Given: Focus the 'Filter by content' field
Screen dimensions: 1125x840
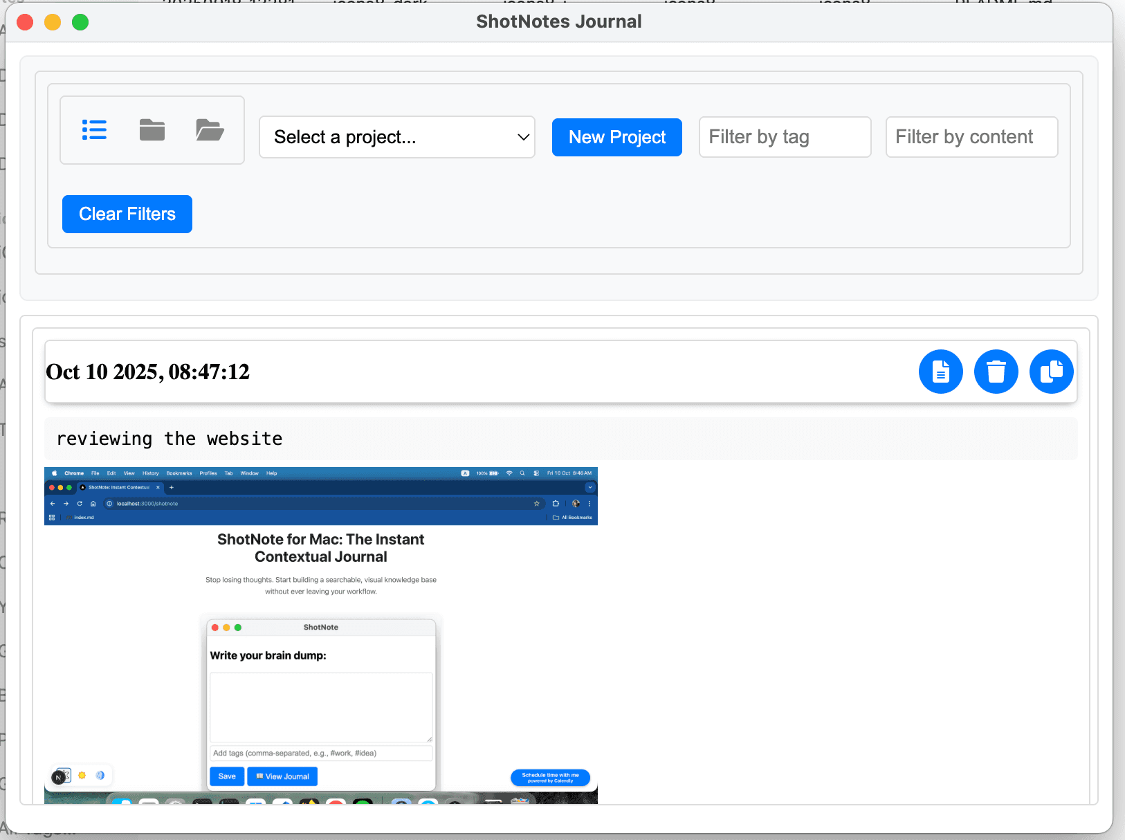Looking at the screenshot, I should (971, 137).
